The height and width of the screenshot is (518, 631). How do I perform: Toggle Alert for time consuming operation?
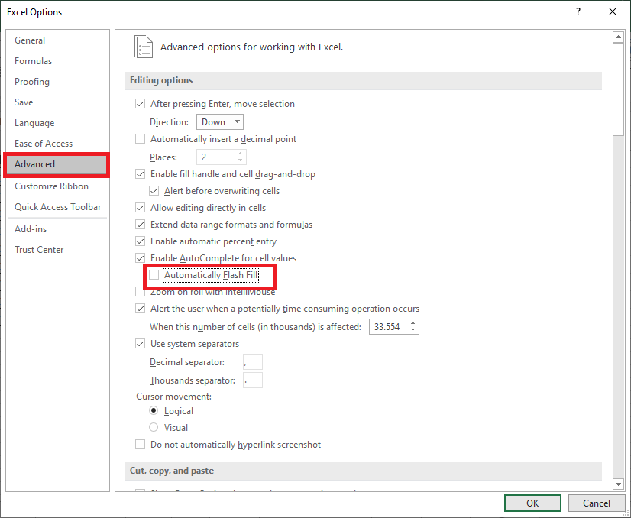140,309
